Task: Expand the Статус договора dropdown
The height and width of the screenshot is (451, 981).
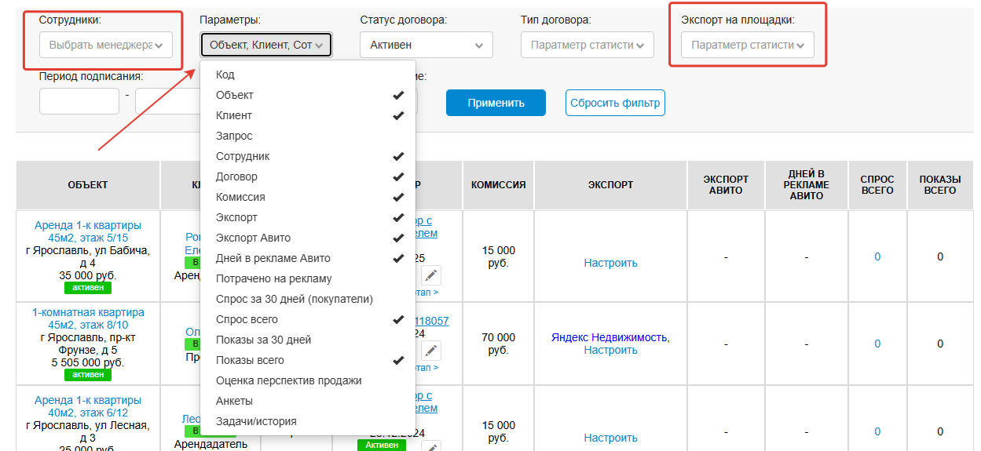Action: click(x=426, y=45)
